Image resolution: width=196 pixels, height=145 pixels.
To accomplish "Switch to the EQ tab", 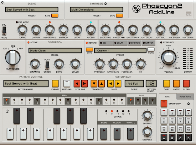I will pos(105,43).
